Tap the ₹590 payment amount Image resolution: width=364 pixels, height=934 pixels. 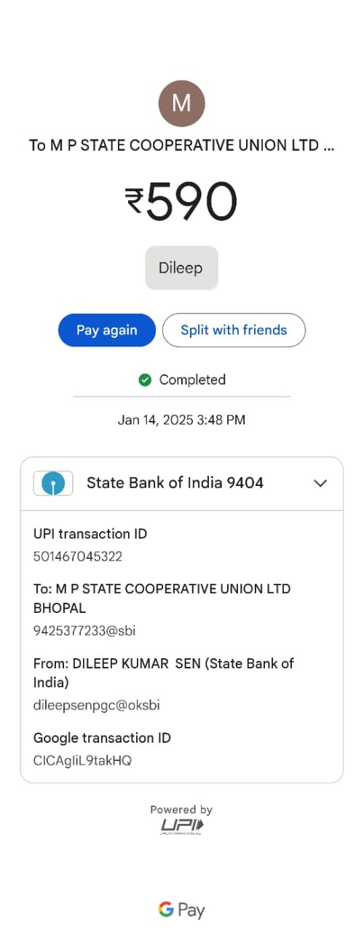tap(181, 201)
